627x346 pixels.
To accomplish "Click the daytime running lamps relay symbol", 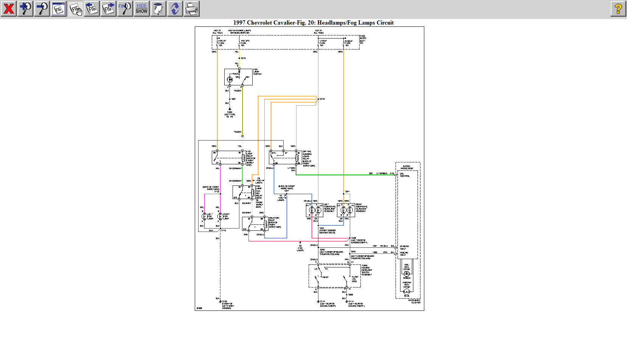I will click(286, 158).
